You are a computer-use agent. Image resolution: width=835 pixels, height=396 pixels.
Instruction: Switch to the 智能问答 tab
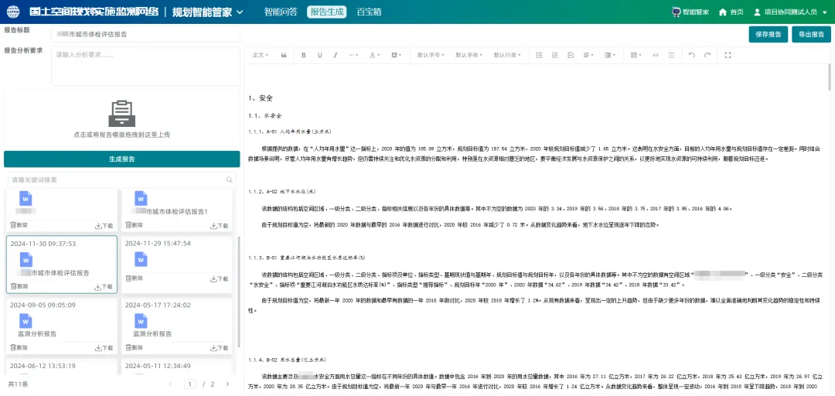(281, 12)
